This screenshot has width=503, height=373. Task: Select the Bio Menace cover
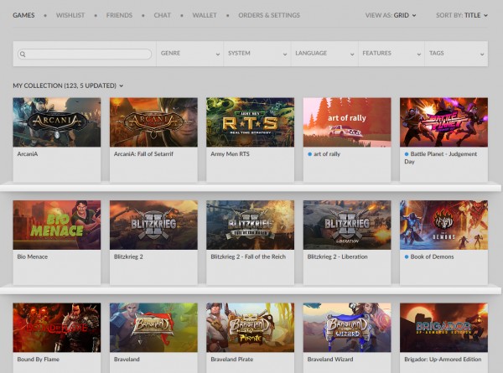click(57, 225)
